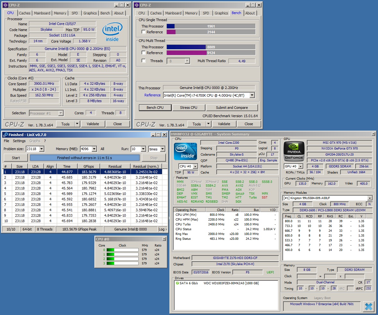Click the Intel inside logo in HWiNFO
This screenshot has width=378, height=315.
click(x=185, y=151)
